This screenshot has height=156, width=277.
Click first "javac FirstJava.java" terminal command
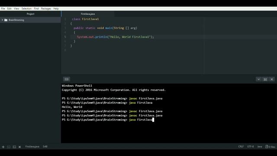coord(145,98)
